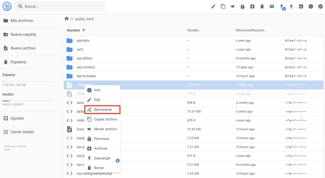Click the move arrow icon in top toolbar

point(233,6)
